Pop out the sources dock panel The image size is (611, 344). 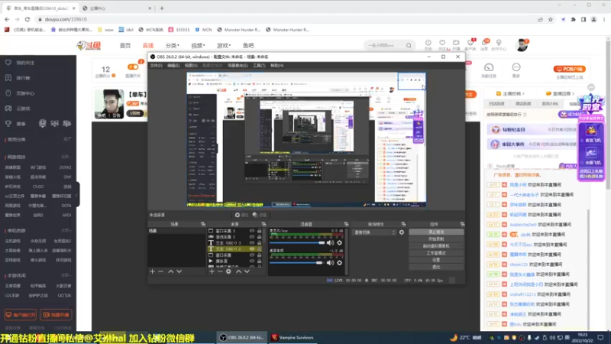tap(263, 224)
